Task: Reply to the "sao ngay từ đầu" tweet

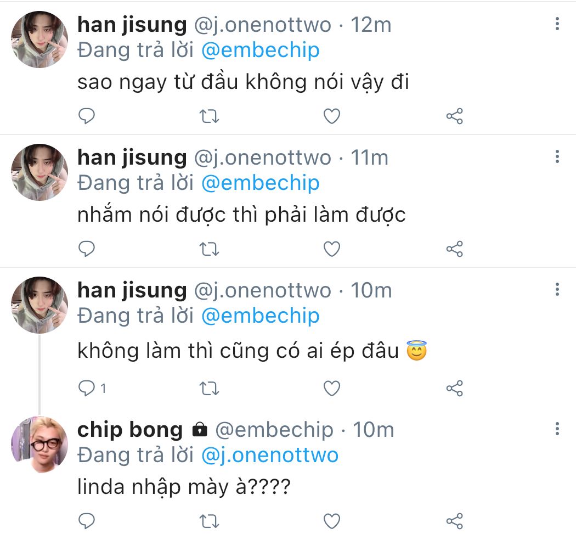Action: [x=87, y=116]
